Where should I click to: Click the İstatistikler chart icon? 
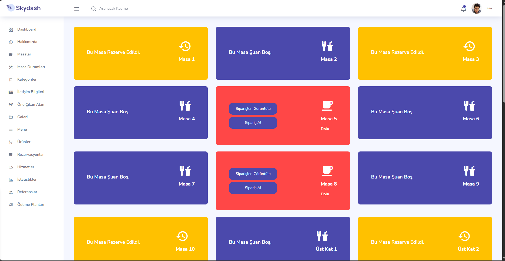point(11,180)
